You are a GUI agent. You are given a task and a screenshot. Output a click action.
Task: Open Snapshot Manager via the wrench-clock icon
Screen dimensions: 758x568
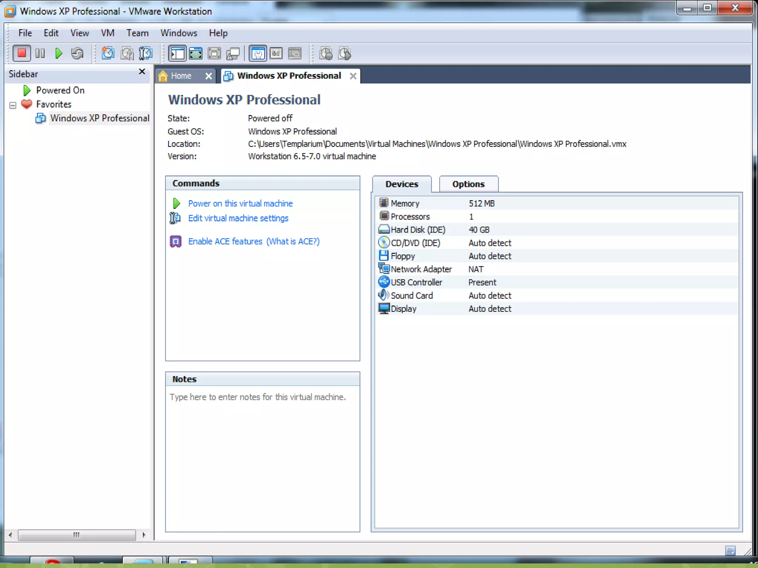145,53
